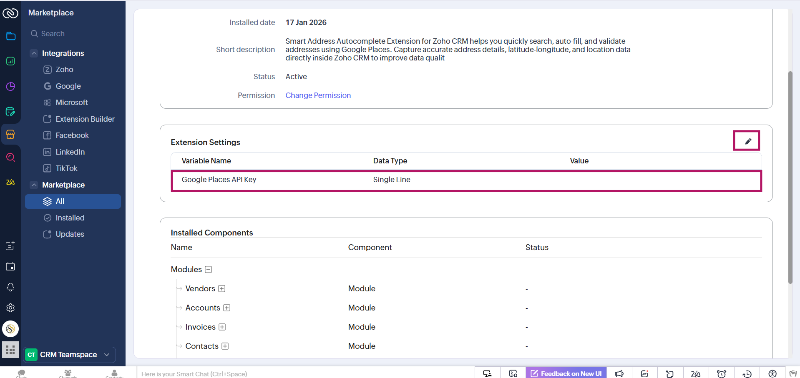Expand the Contacts module entry
The height and width of the screenshot is (378, 800).
point(225,346)
